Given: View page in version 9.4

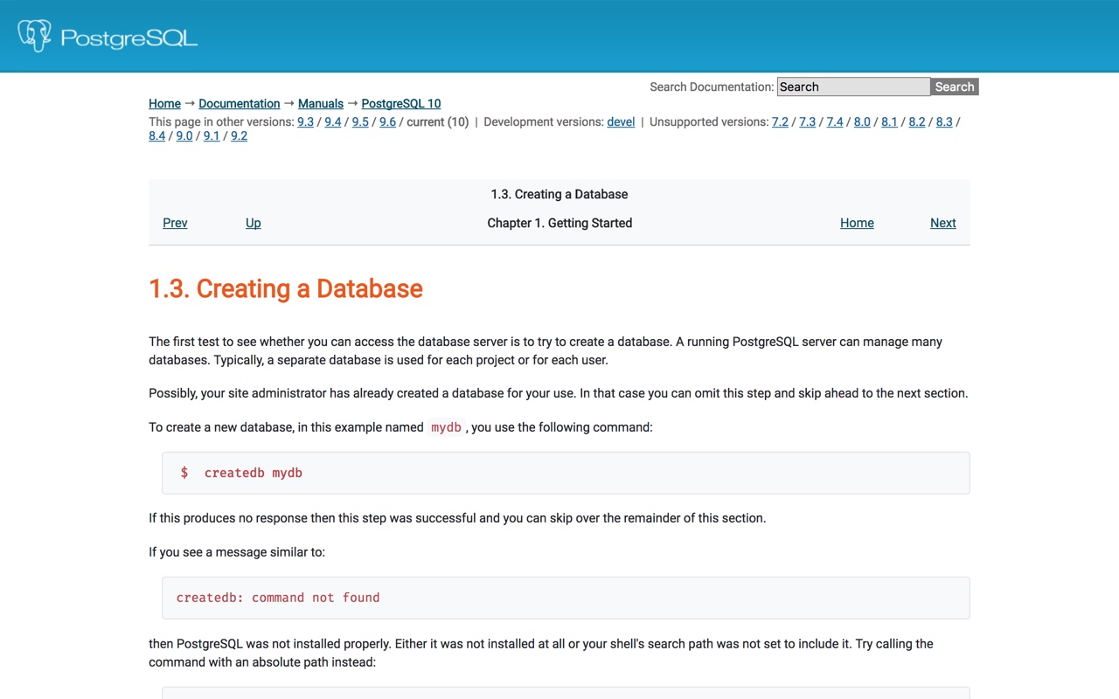Looking at the screenshot, I should (333, 121).
